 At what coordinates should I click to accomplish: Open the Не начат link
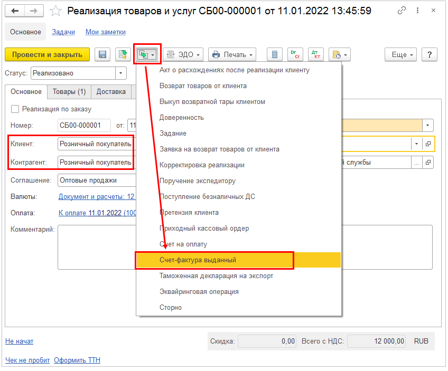[x=20, y=341]
